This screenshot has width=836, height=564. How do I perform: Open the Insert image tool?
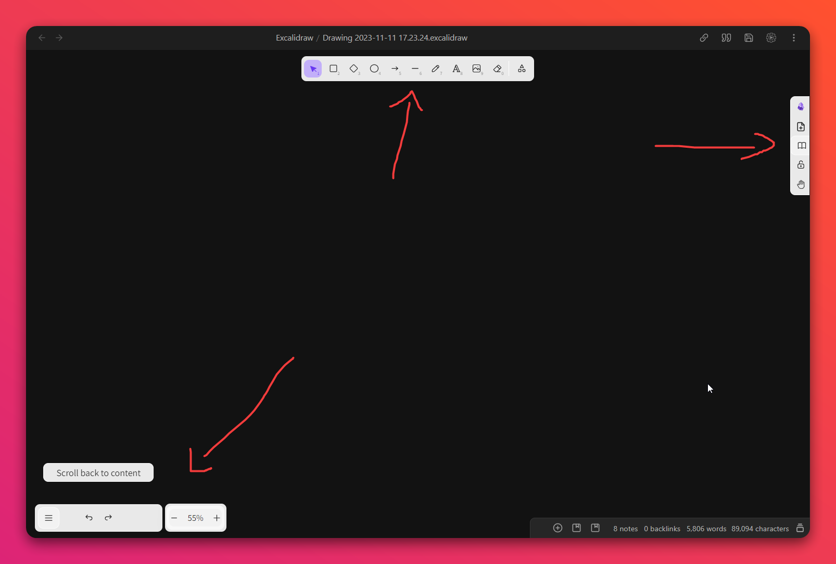coord(477,69)
